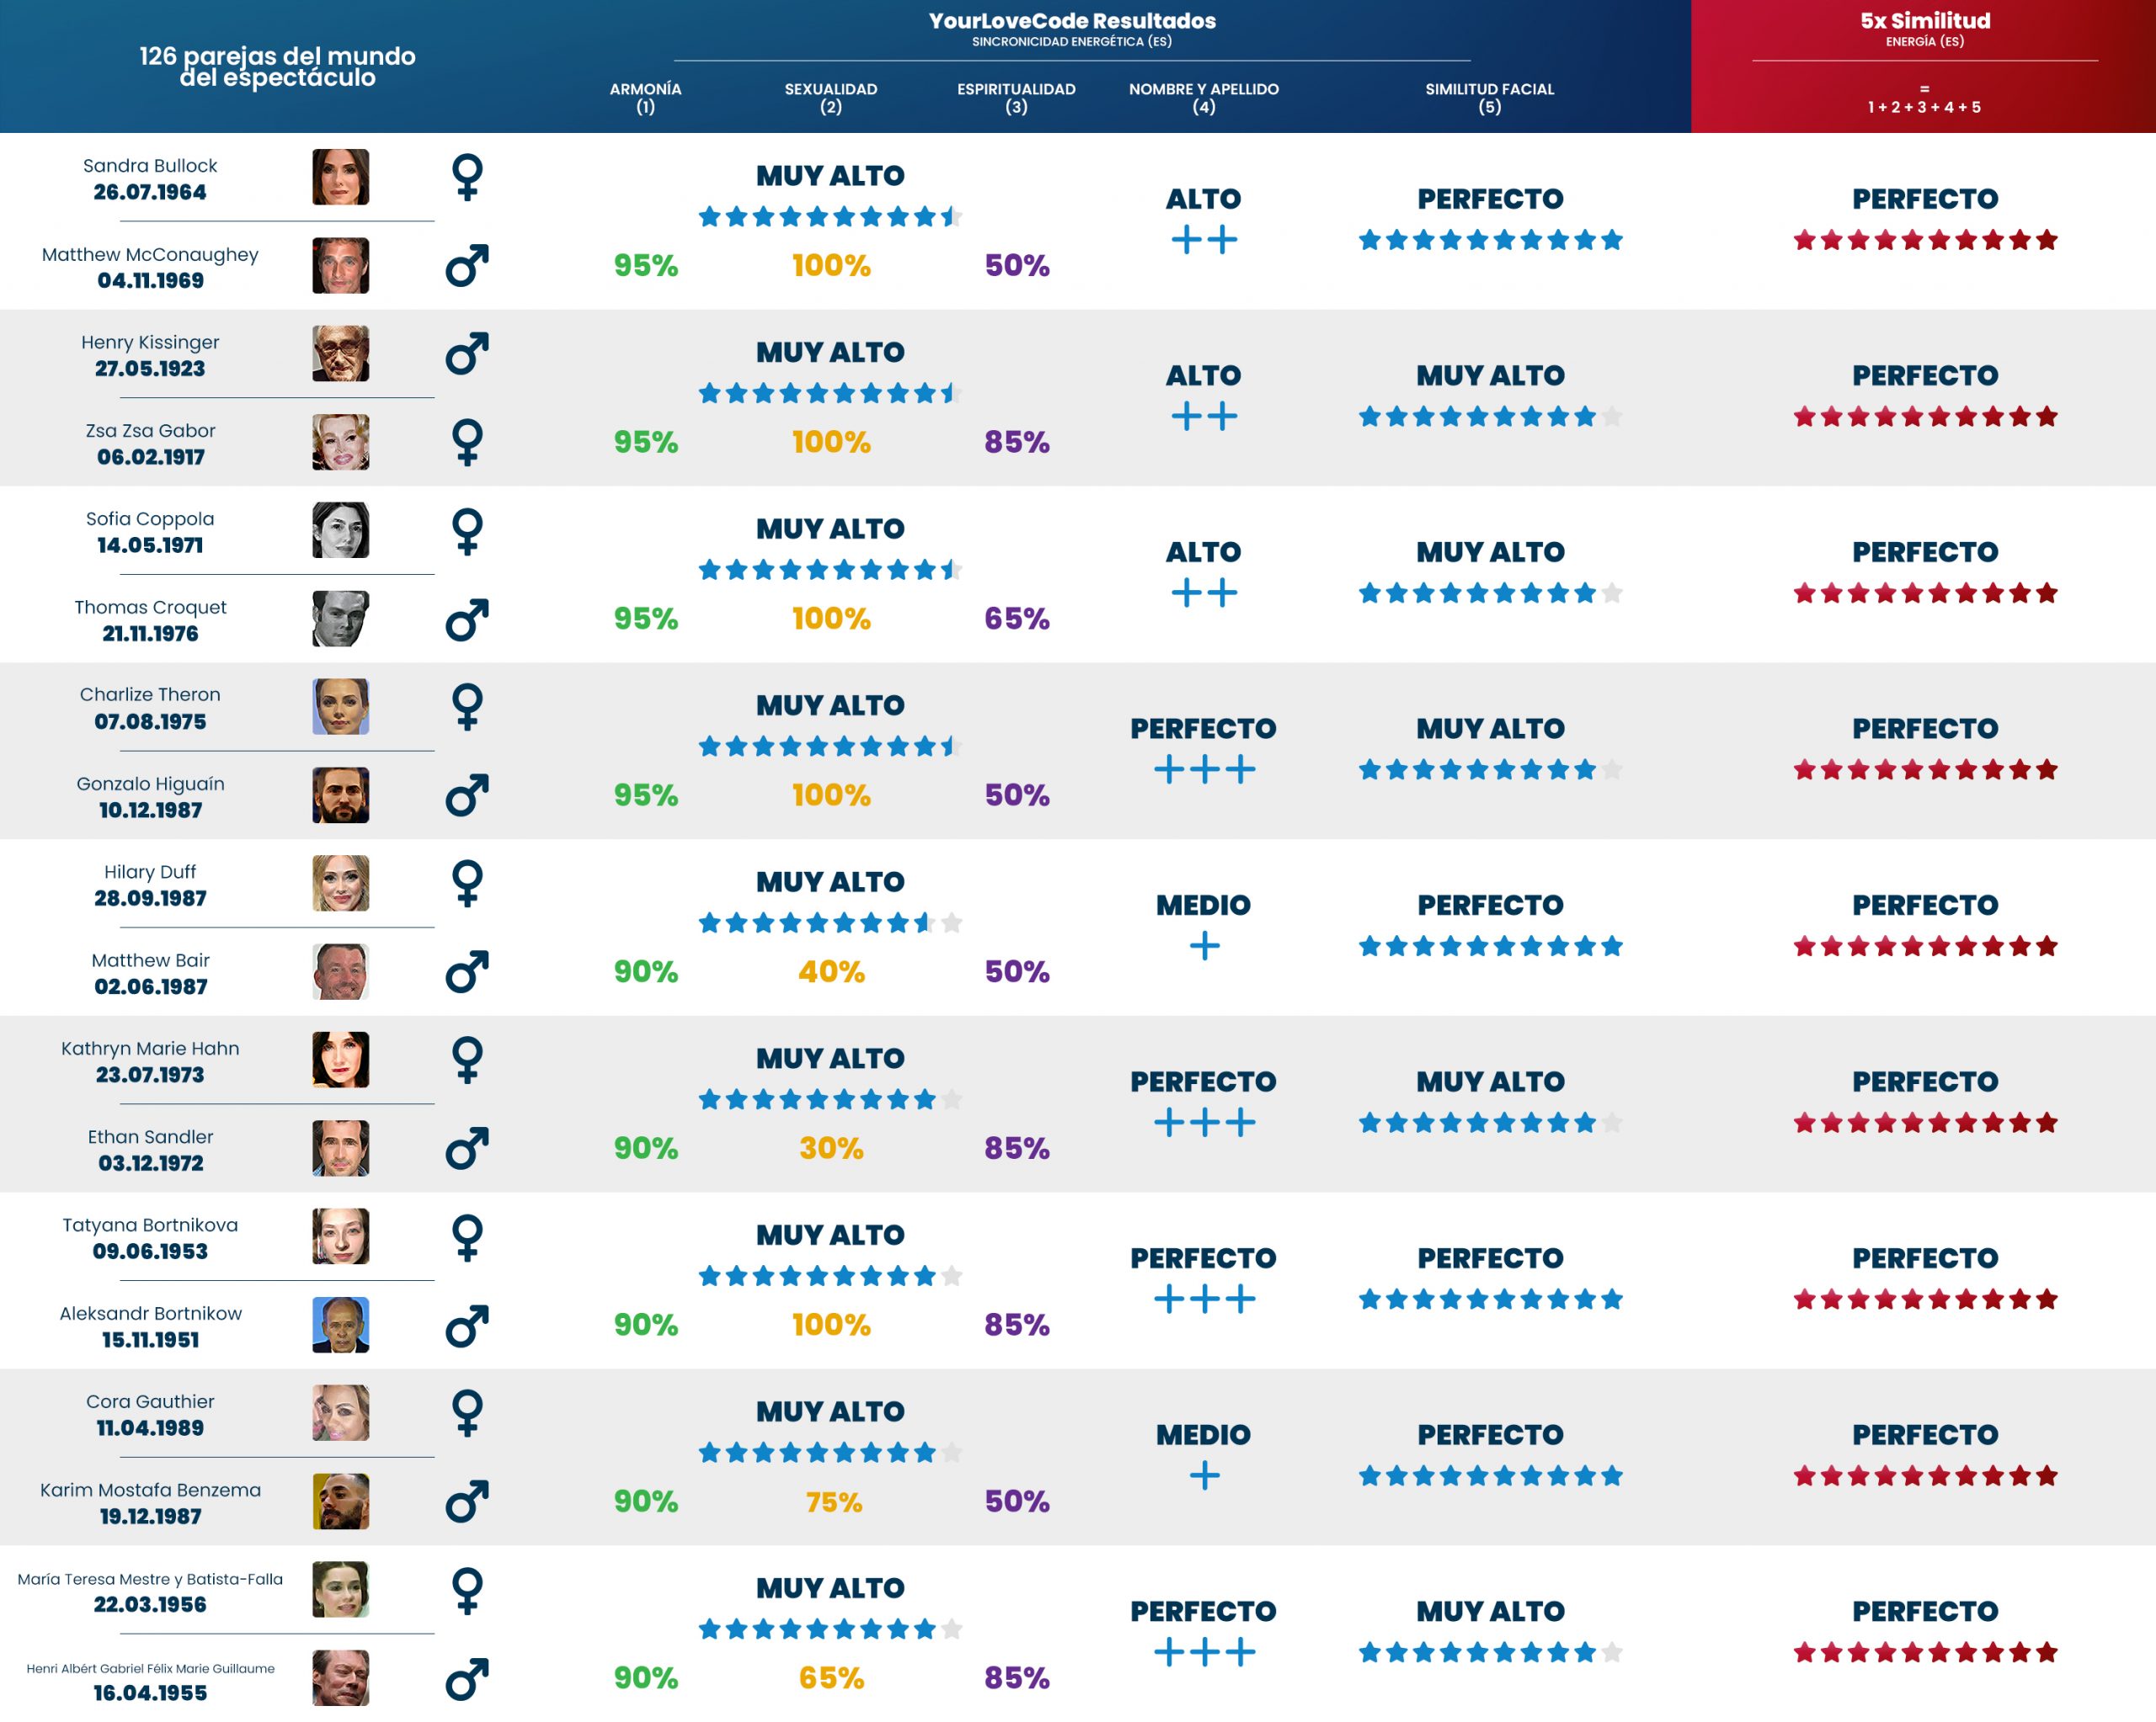Click male symbol beside Matthew McConaughey

[x=467, y=266]
